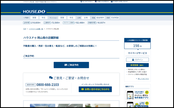Click the third store photo thumbnail
The height and width of the screenshot is (108, 174).
(98, 106)
